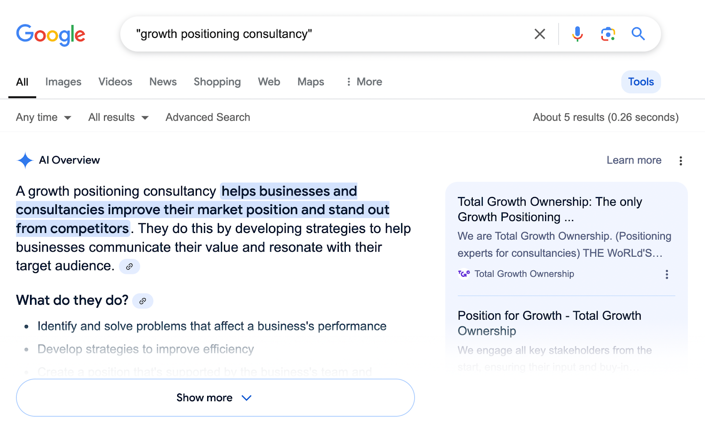Image resolution: width=705 pixels, height=425 pixels.
Task: Click bullet 'Identify and solve problems' text
Action: pos(212,326)
